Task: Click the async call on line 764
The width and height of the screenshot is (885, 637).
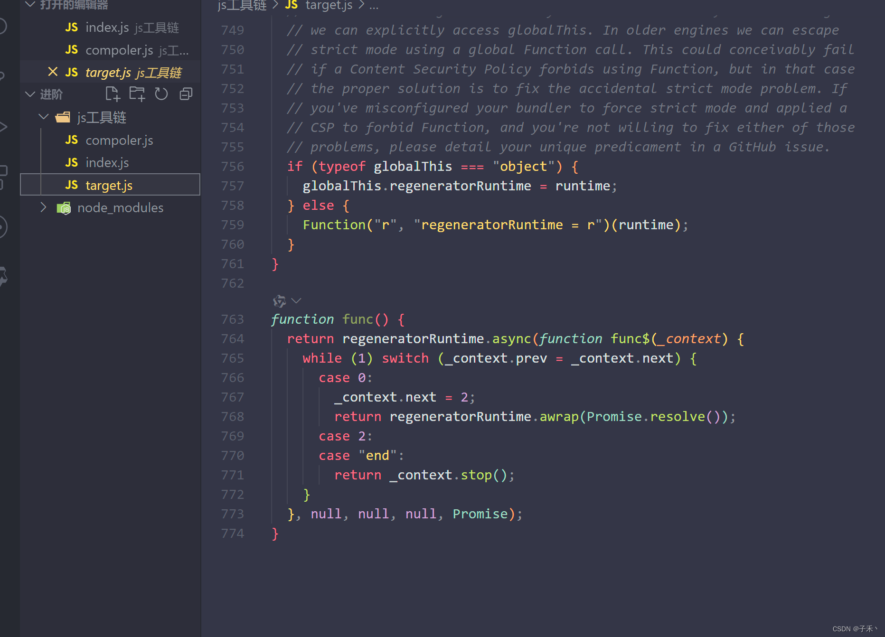Action: click(511, 339)
